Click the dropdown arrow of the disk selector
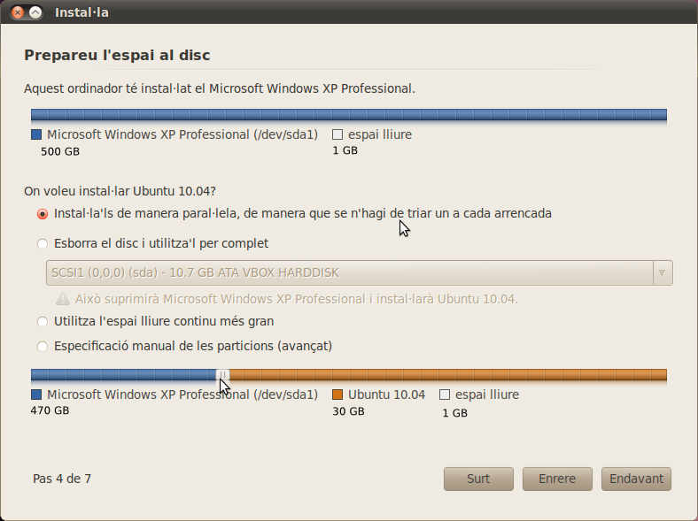 (662, 272)
